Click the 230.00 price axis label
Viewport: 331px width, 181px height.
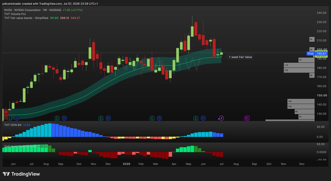coord(321,22)
